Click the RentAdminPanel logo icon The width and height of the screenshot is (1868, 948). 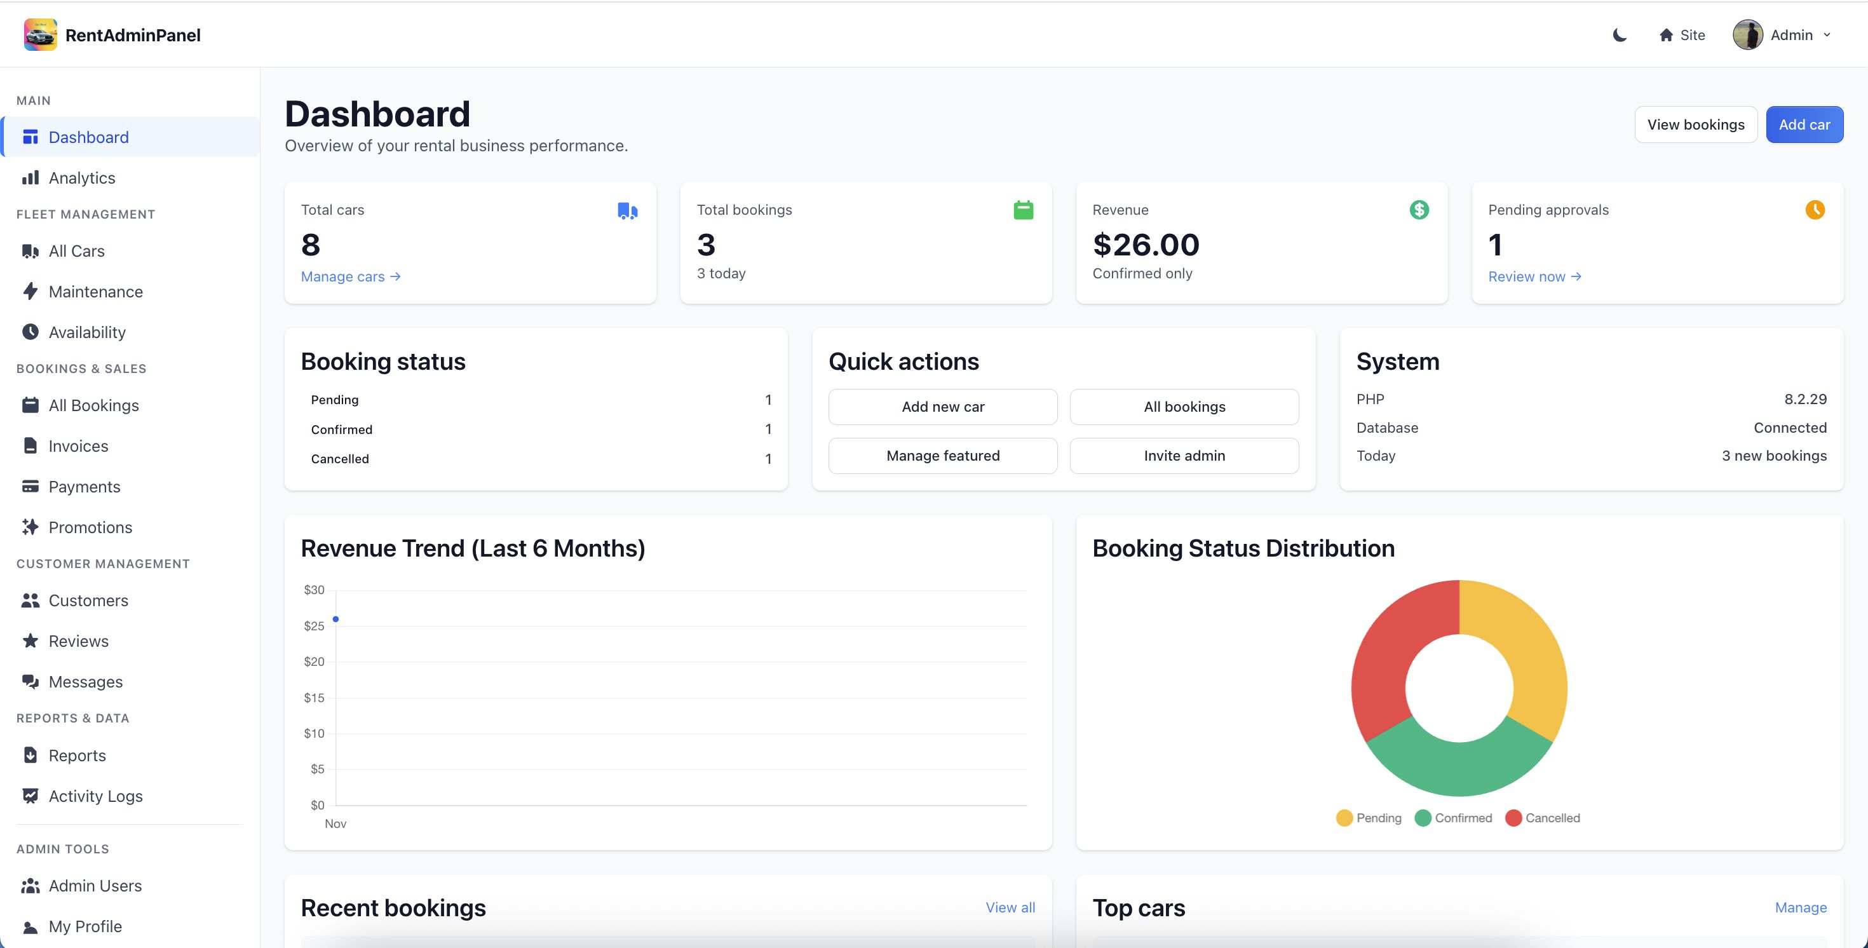coord(40,35)
